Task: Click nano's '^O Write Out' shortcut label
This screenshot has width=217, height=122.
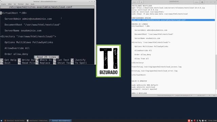Action: (x=27, y=60)
